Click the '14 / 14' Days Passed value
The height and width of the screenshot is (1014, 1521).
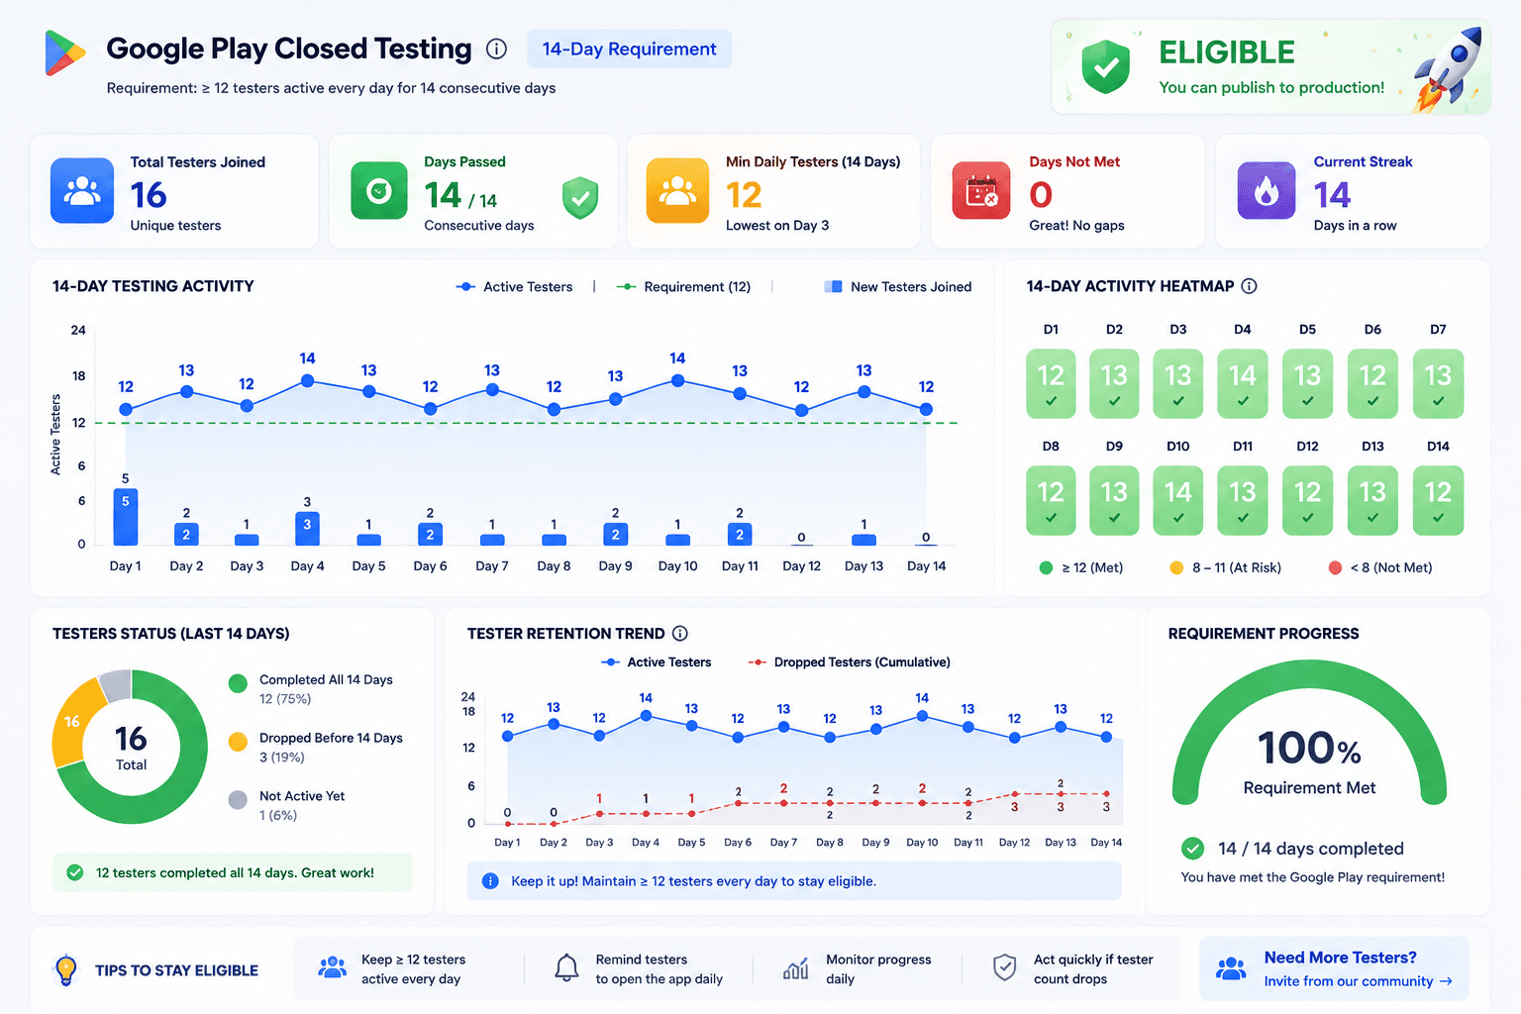click(460, 196)
